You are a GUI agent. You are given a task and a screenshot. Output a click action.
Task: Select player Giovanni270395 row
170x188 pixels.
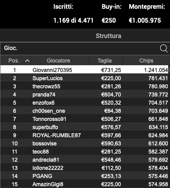click(85, 70)
